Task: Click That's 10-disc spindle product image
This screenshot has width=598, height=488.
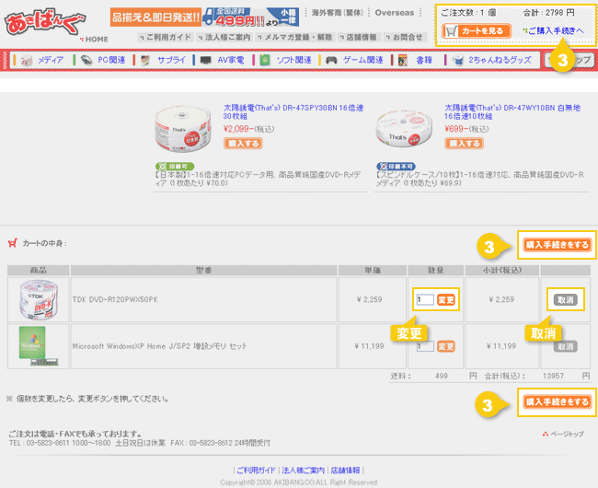Action: (404, 128)
